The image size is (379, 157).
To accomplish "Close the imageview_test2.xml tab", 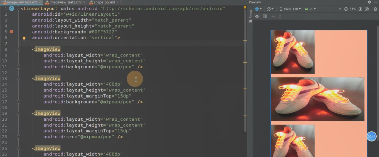I will point(84,2).
